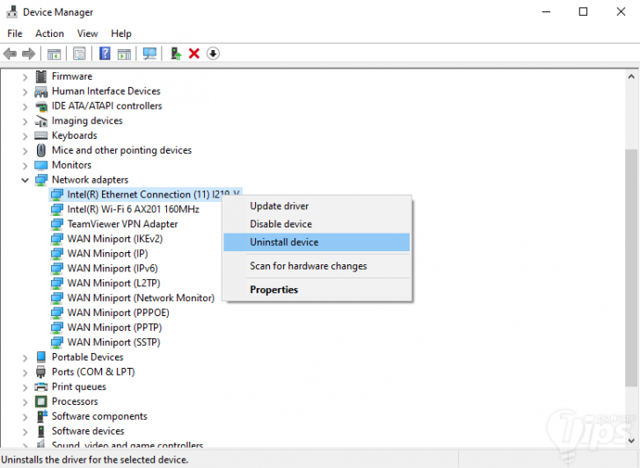Viewport: 640px width, 468px height.
Task: Click the Back arrow toolbar icon
Action: point(10,54)
